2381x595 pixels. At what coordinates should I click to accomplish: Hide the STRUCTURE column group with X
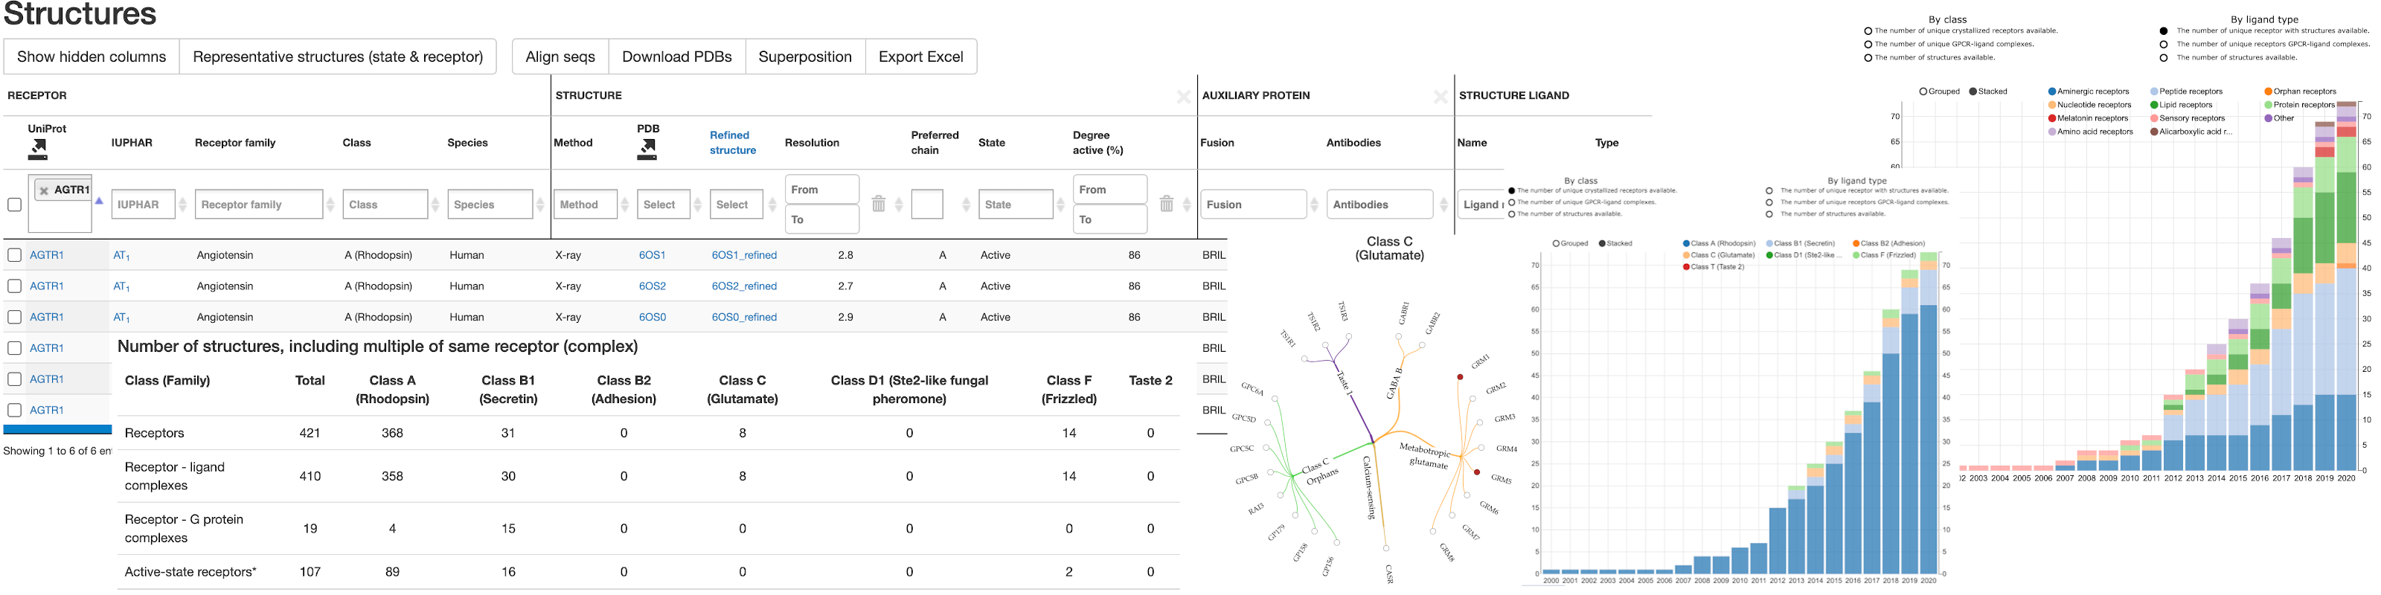point(1183,96)
